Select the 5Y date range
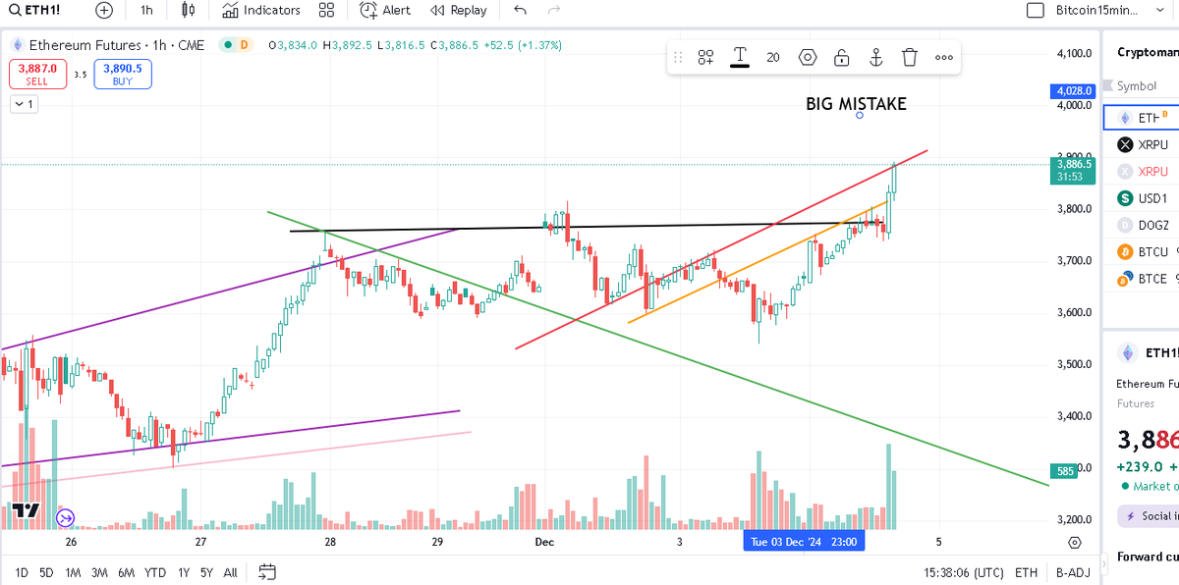The width and height of the screenshot is (1179, 585). coord(206,572)
